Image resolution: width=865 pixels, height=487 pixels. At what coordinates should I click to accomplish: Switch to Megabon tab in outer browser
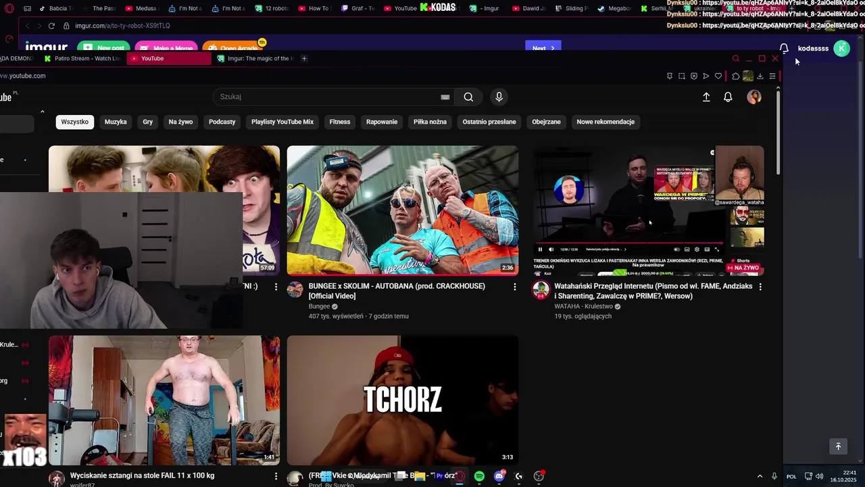coord(614,9)
